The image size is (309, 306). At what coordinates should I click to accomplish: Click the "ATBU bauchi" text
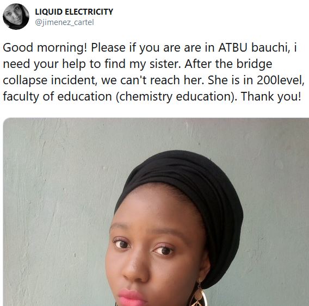(x=254, y=47)
